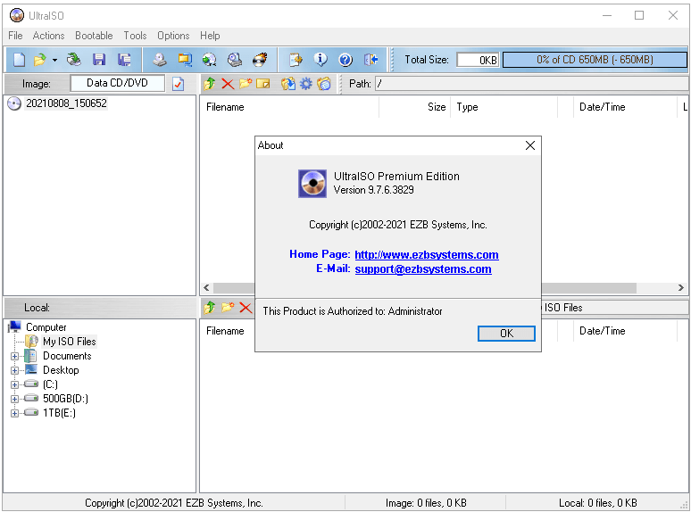Screen dimensions: 691x512
Task: Click the Total Size 0KB field
Action: tap(479, 60)
